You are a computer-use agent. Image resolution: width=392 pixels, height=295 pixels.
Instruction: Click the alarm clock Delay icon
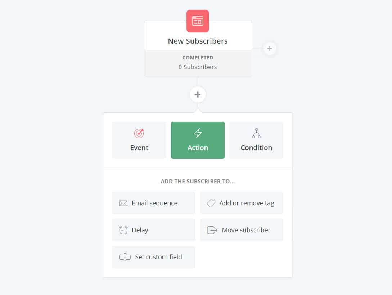click(123, 230)
